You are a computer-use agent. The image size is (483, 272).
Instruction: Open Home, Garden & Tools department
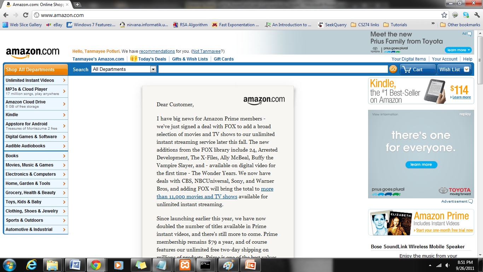[36, 183]
